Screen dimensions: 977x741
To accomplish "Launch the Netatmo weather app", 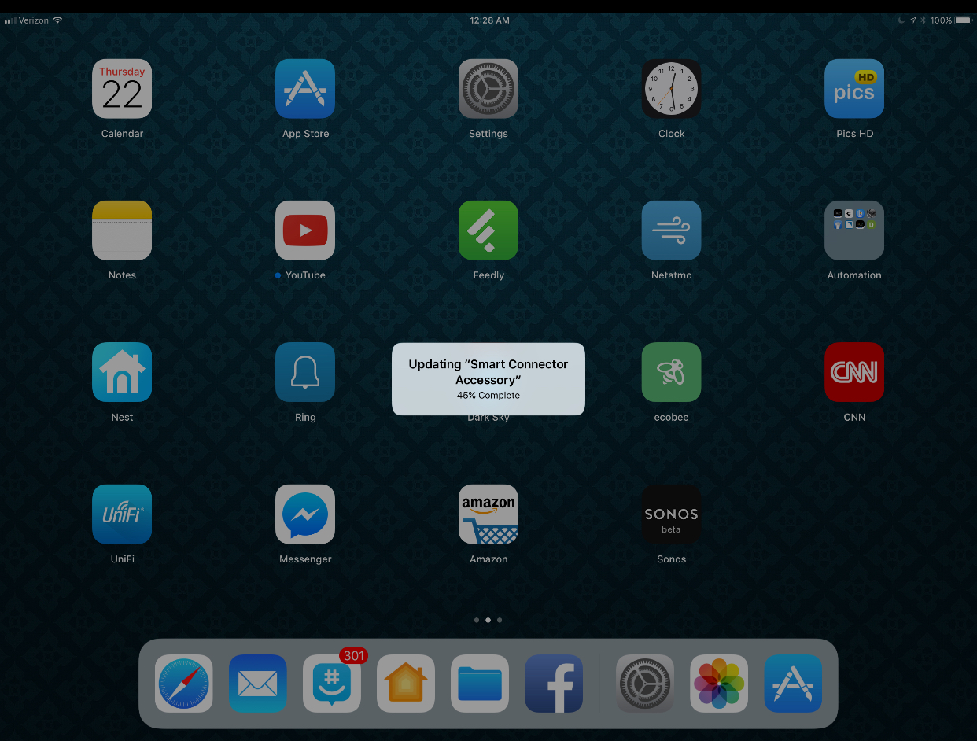I will pyautogui.click(x=671, y=230).
